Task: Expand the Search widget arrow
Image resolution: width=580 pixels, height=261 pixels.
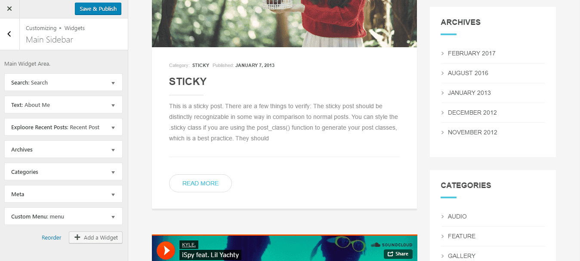Action: (113, 83)
